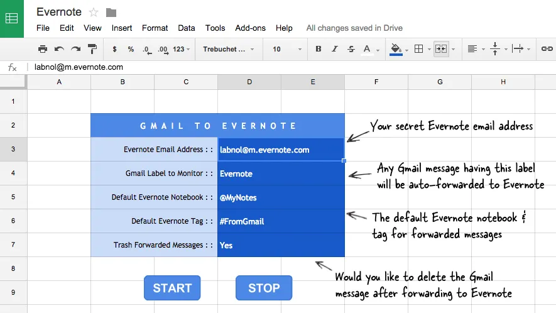Image resolution: width=556 pixels, height=313 pixels.
Task: Format as currency with dollar icon
Action: 114,49
